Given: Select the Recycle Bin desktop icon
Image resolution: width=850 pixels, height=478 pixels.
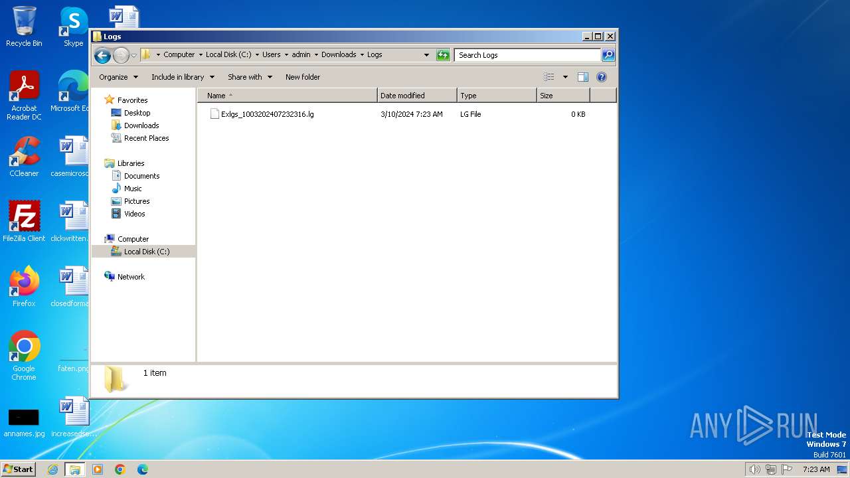Looking at the screenshot, I should coord(24,27).
